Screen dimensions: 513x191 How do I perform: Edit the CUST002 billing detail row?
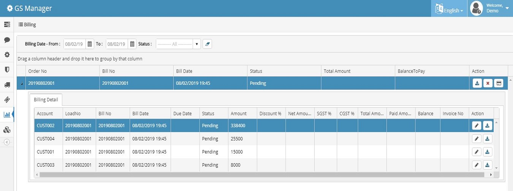(x=477, y=126)
